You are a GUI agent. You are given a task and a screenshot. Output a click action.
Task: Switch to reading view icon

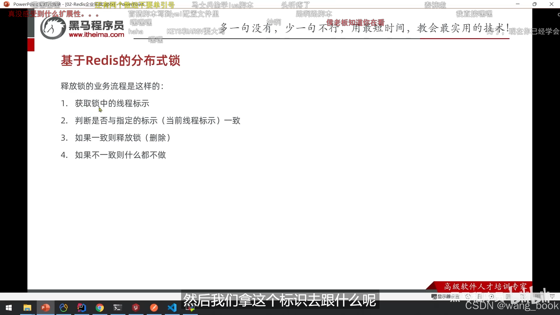[538, 296]
